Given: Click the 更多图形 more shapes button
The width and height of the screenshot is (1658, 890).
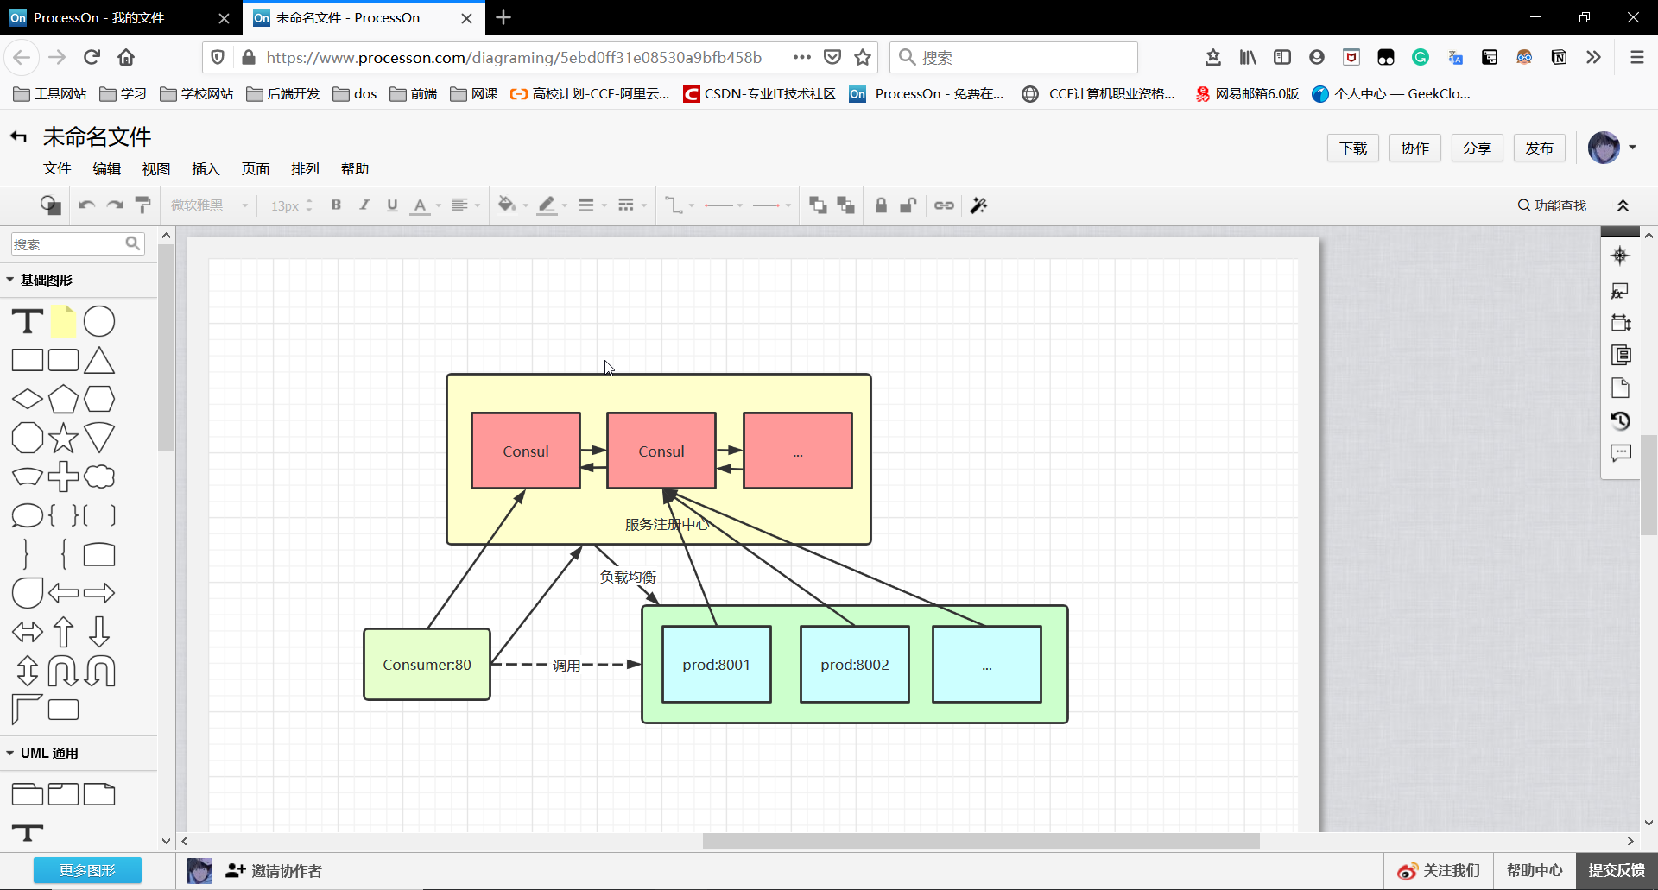Looking at the screenshot, I should coord(87,870).
